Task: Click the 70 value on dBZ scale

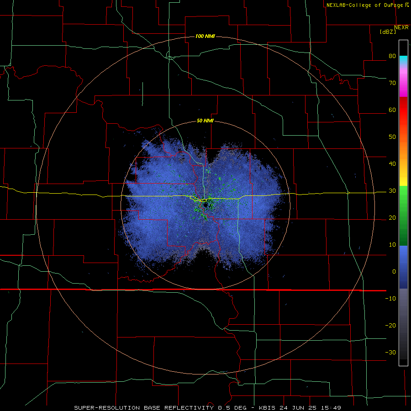Action: coord(392,83)
